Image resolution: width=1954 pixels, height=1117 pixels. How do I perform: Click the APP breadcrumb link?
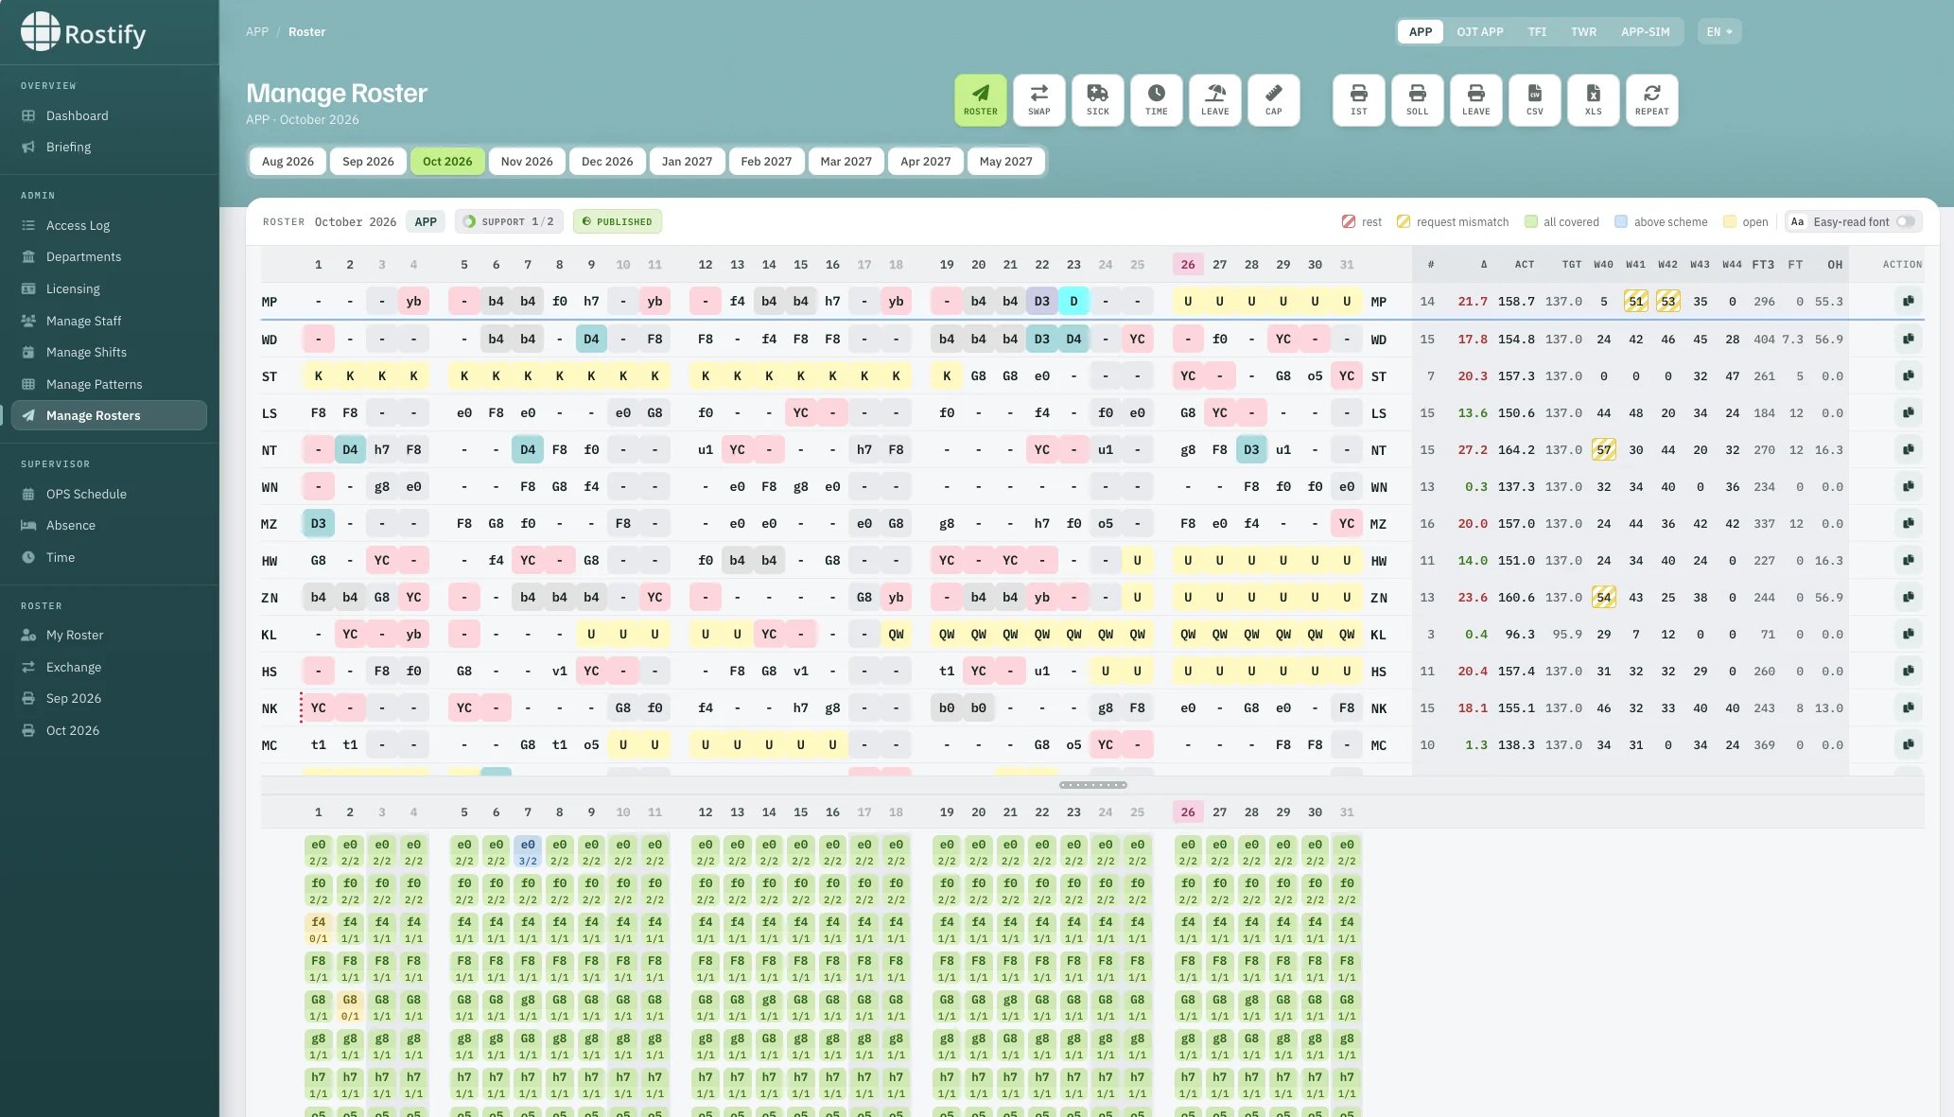point(257,31)
